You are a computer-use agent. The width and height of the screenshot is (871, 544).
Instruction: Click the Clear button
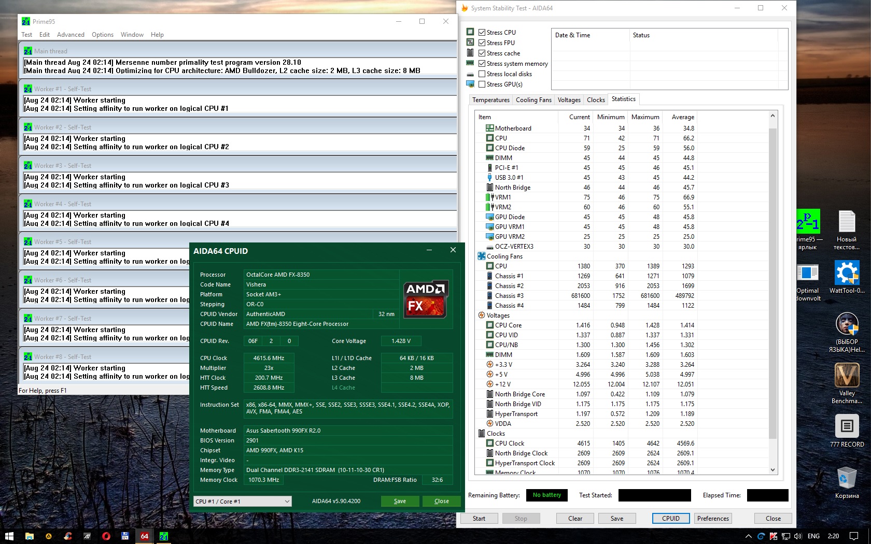[575, 519]
